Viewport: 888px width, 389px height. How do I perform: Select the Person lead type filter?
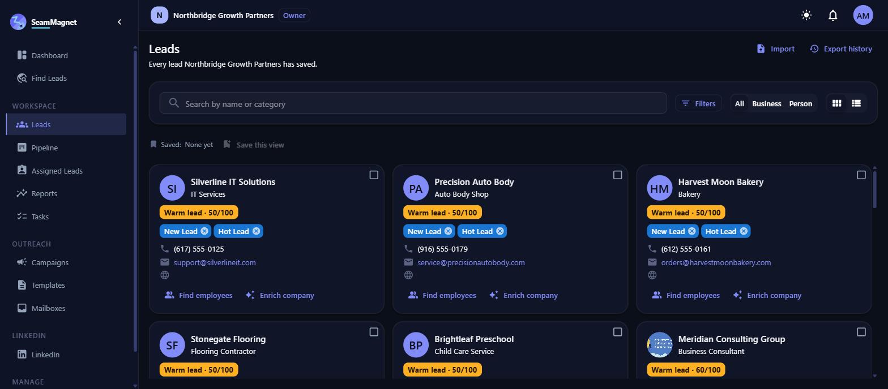pos(800,103)
